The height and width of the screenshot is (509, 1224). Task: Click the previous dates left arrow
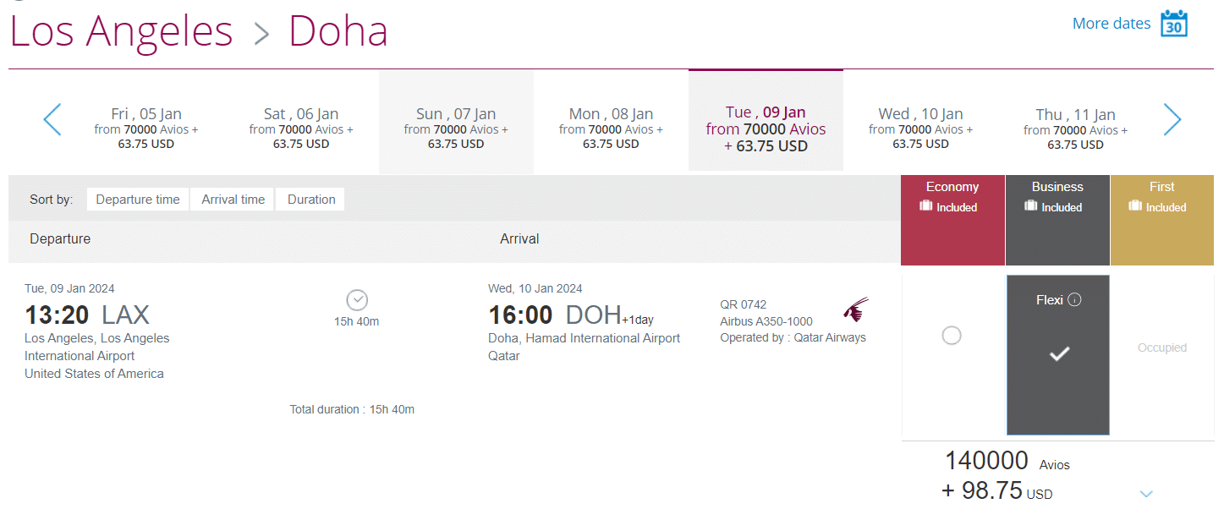[x=52, y=120]
